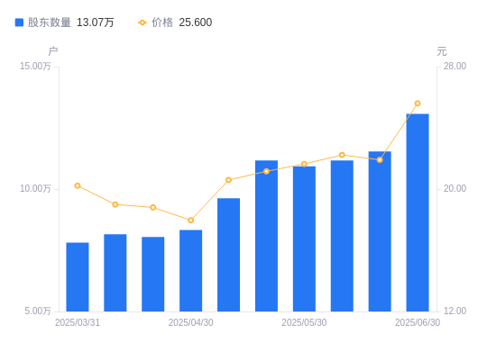The height and width of the screenshot is (343, 496).
Task: Toggle the 价格 orange legend marker
Action: tap(142, 23)
